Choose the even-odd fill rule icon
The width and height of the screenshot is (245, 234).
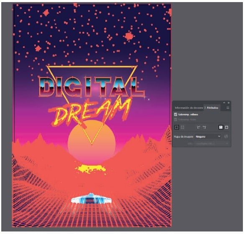[x=227, y=128]
